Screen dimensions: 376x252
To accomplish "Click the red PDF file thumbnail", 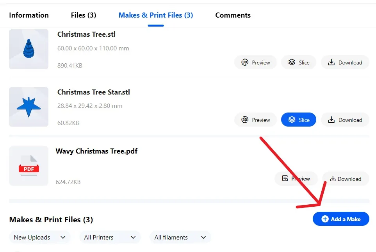I will point(29,166).
